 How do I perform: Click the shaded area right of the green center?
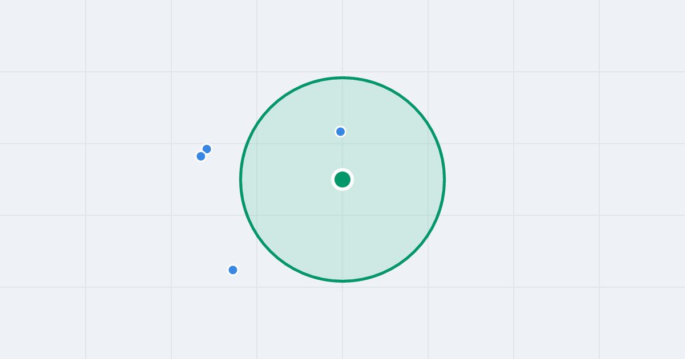pyautogui.click(x=394, y=179)
